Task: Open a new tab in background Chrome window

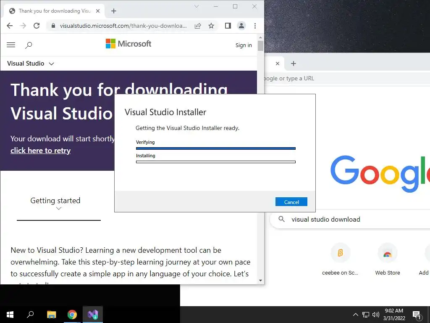Action: click(294, 64)
